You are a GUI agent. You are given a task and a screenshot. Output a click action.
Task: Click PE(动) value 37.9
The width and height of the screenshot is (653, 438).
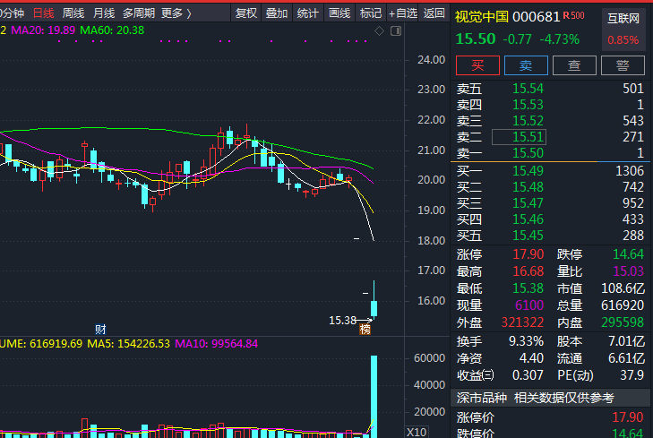632,375
